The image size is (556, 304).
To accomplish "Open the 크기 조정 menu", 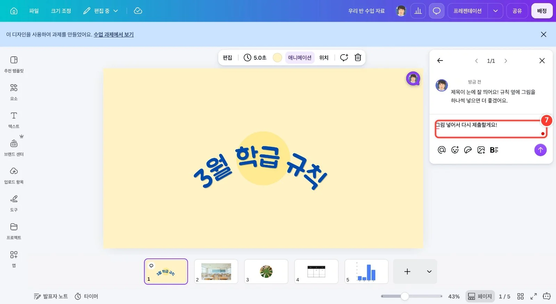I will point(61,11).
